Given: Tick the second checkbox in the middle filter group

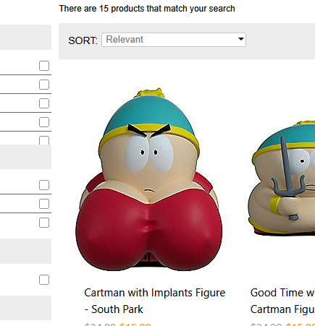Looking at the screenshot, I should tap(44, 204).
